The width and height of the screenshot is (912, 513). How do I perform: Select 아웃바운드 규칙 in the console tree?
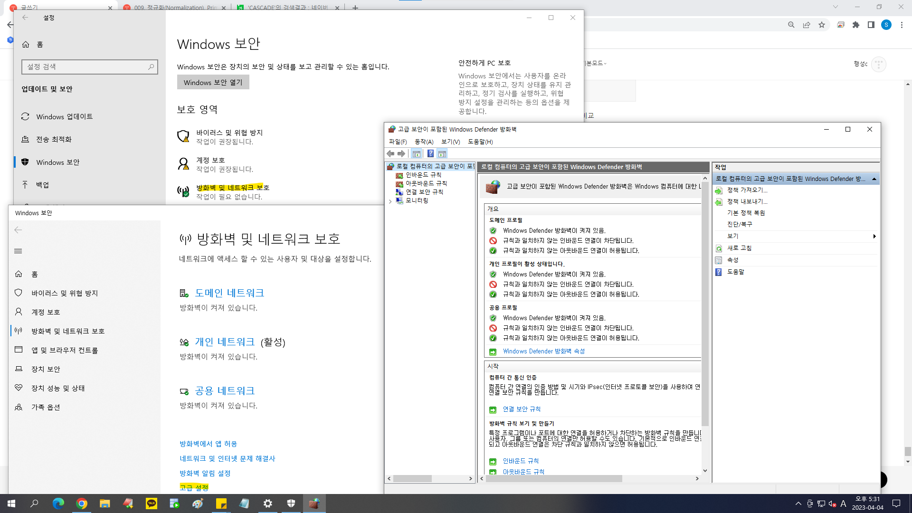(x=426, y=183)
